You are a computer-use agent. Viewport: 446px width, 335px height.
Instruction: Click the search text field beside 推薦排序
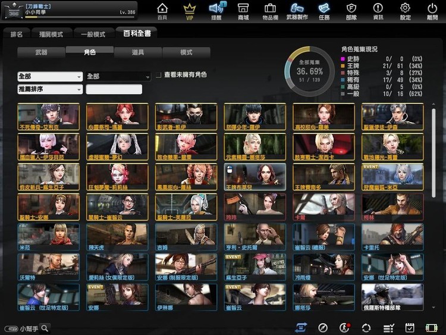(114, 89)
